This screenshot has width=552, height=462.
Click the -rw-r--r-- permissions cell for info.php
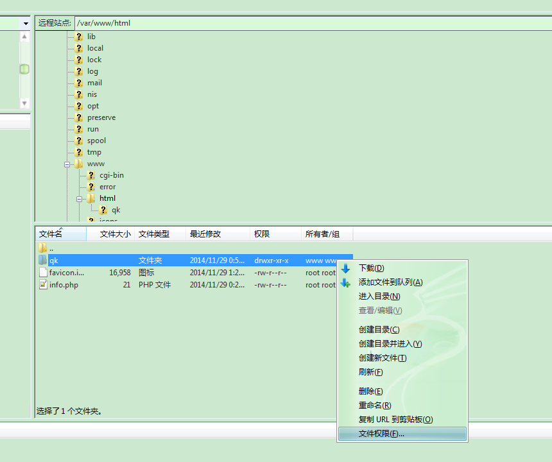pyautogui.click(x=270, y=285)
